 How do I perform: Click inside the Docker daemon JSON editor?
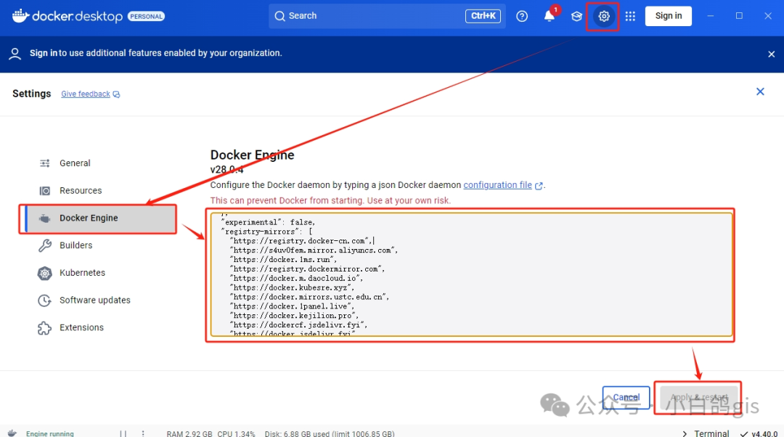[472, 274]
